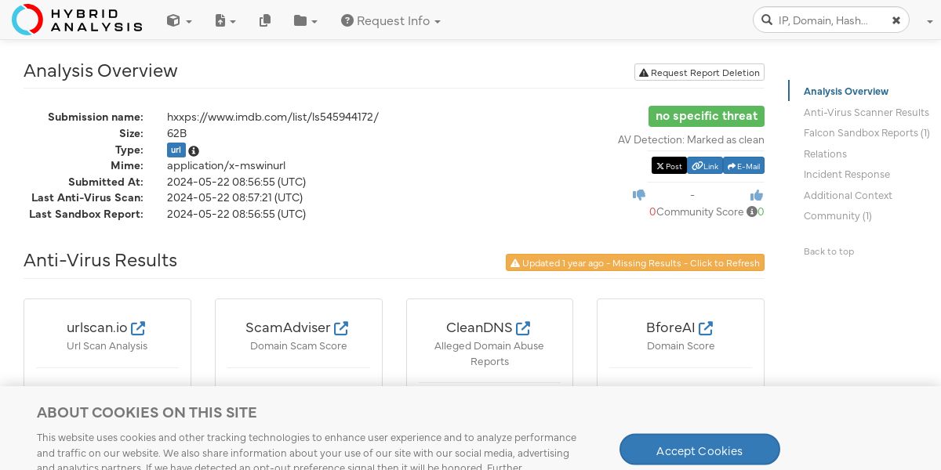Click the Anti-Virus Results heading
941x470 pixels.
click(100, 260)
